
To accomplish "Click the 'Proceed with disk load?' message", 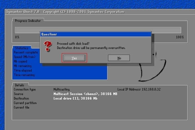I will (73, 43).
